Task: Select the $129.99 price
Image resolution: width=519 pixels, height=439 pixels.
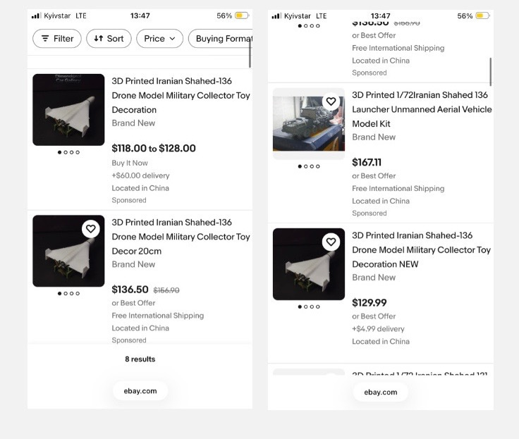Action: [370, 303]
